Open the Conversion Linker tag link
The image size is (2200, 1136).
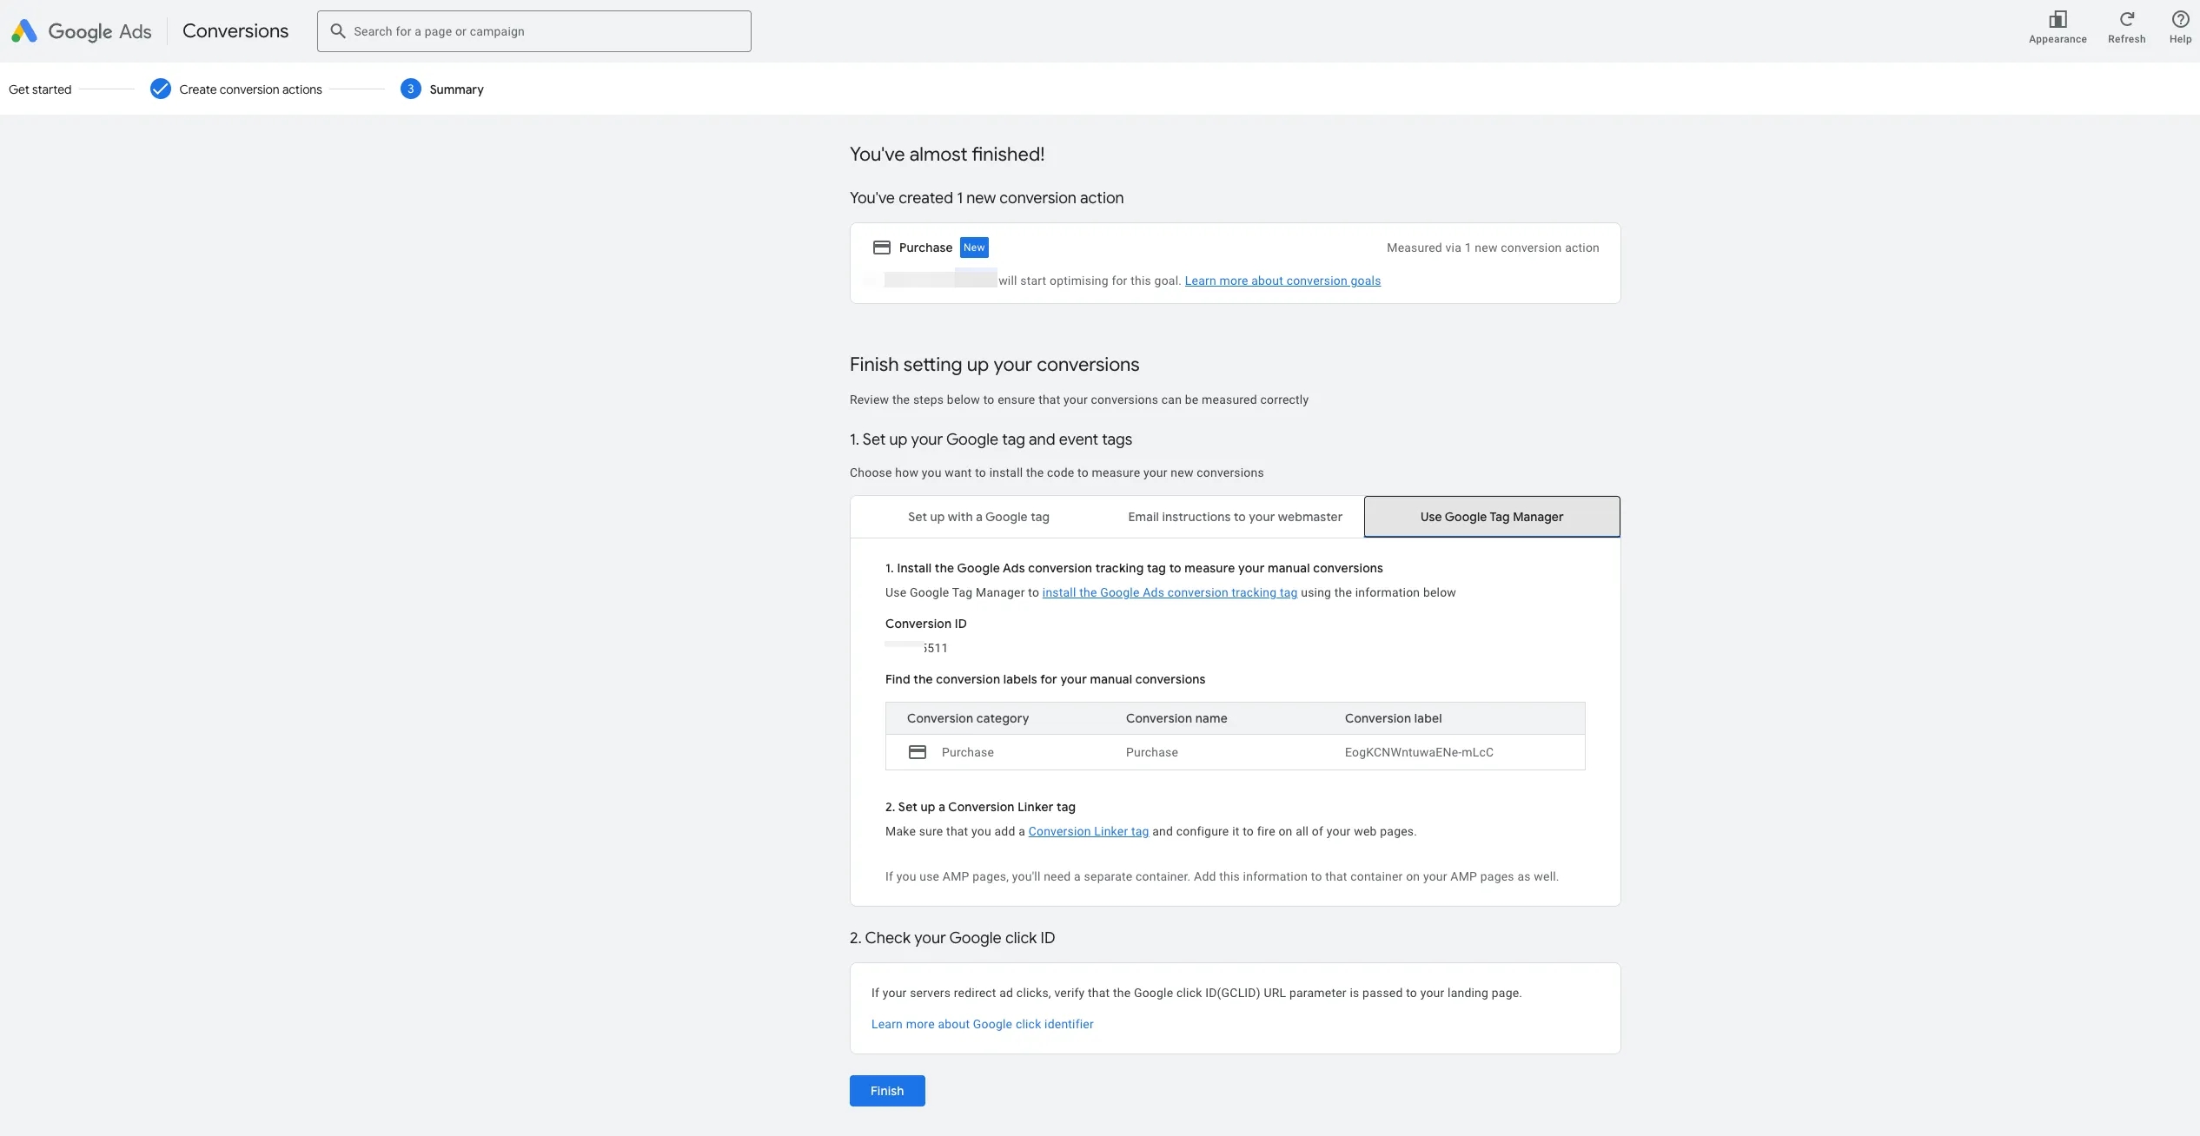click(1089, 831)
